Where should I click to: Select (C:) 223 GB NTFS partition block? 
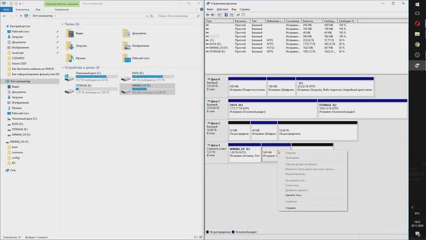[335, 87]
